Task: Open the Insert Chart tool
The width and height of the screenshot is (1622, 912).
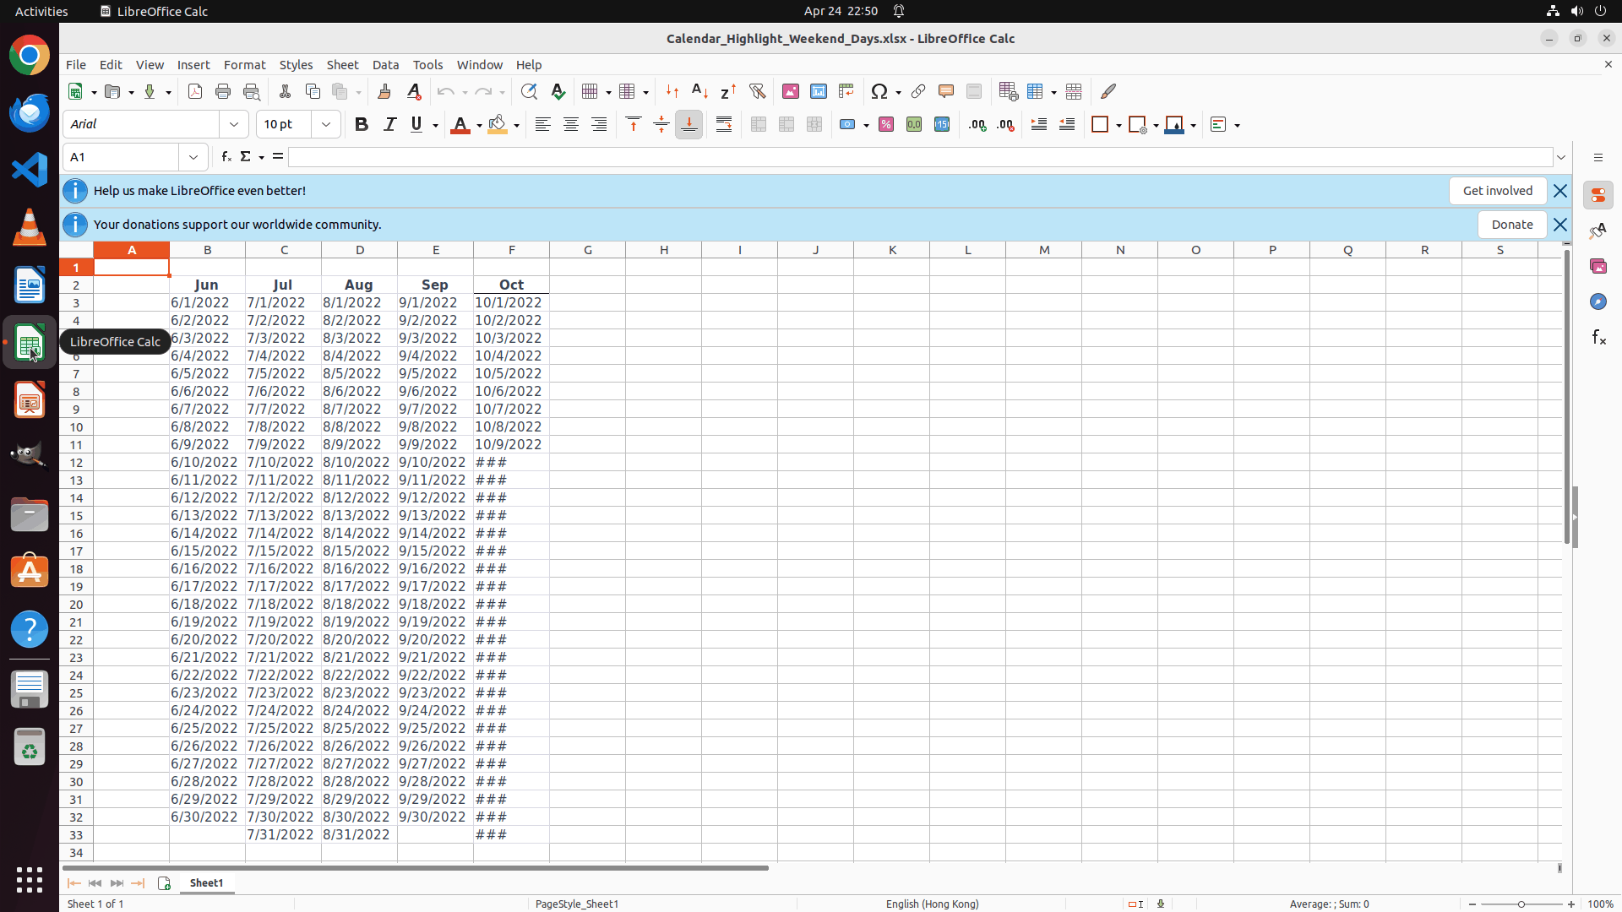Action: 819,91
